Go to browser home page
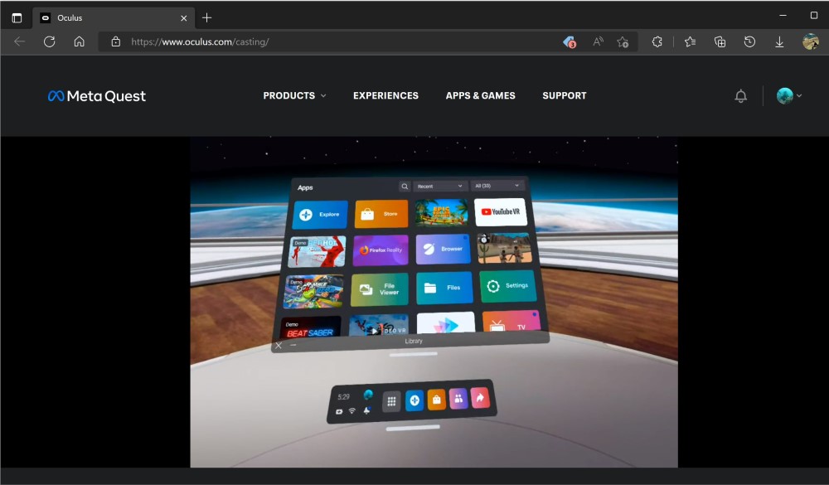 [x=79, y=41]
